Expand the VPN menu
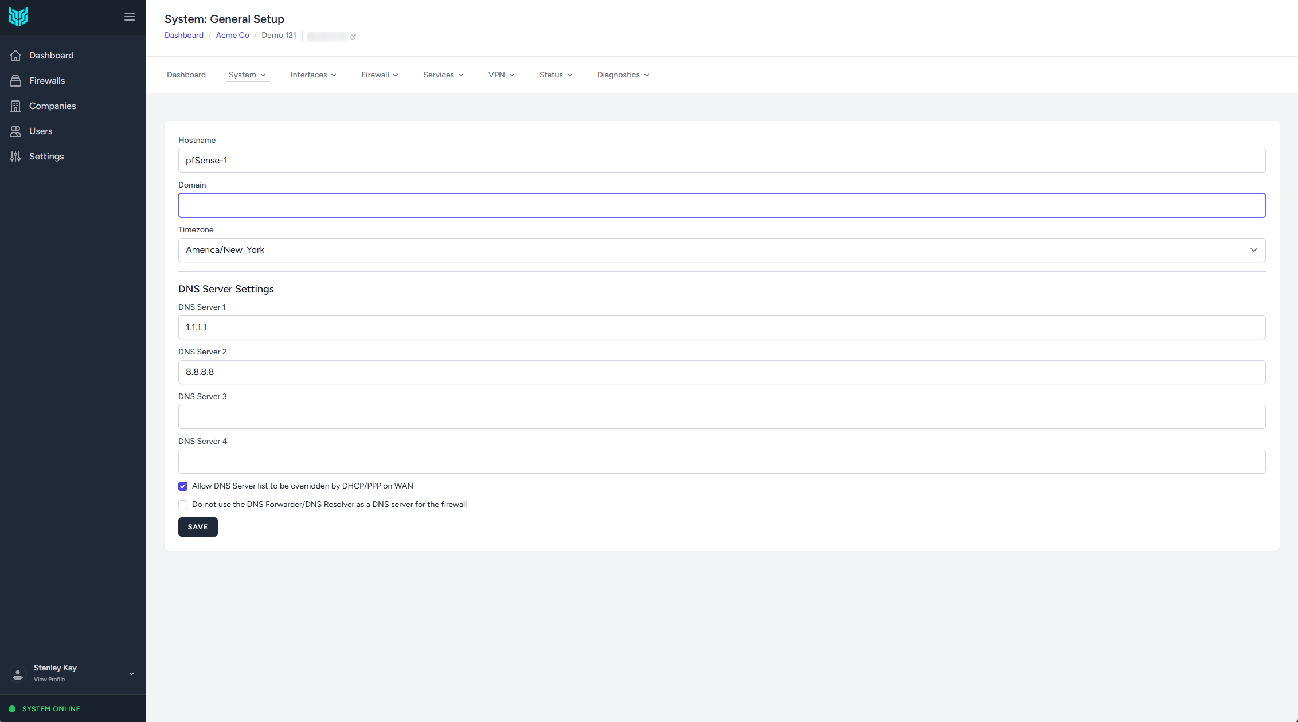This screenshot has height=722, width=1298. tap(502, 75)
